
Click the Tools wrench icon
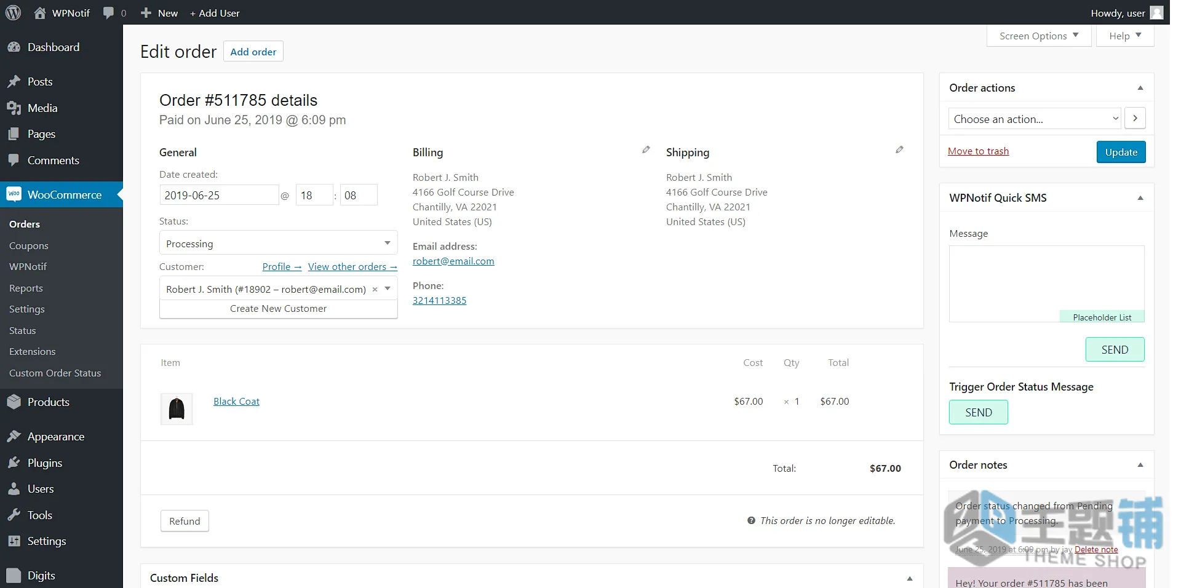(x=14, y=515)
